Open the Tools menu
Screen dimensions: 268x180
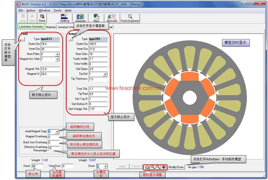click(57, 11)
